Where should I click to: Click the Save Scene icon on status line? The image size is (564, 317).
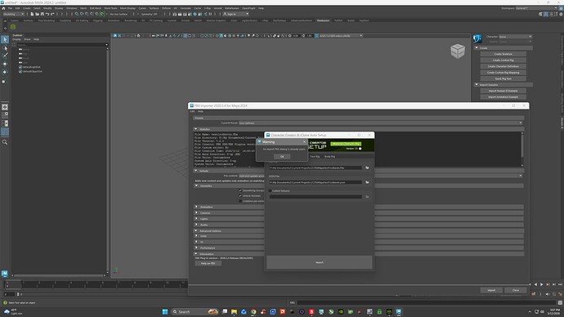tap(42, 14)
